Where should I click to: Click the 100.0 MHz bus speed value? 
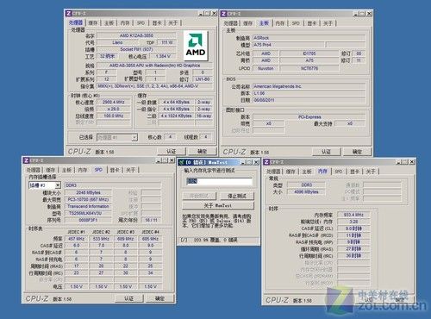[114, 116]
